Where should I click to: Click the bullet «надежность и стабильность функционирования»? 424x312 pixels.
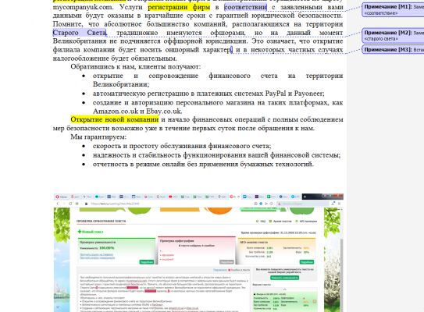click(216, 155)
